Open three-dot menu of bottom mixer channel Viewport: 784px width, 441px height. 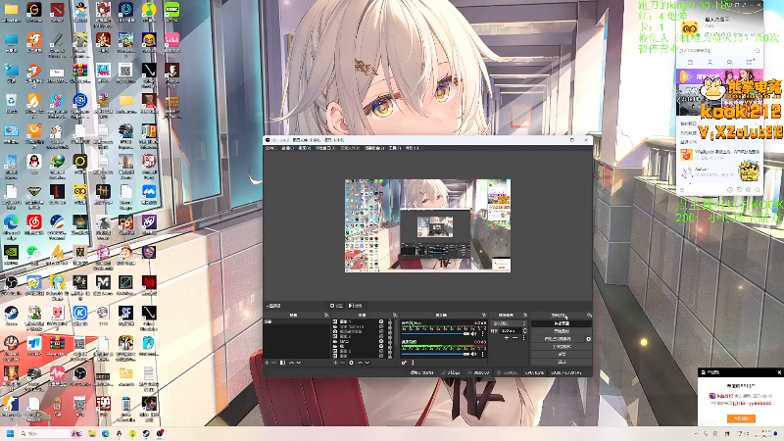coord(482,354)
